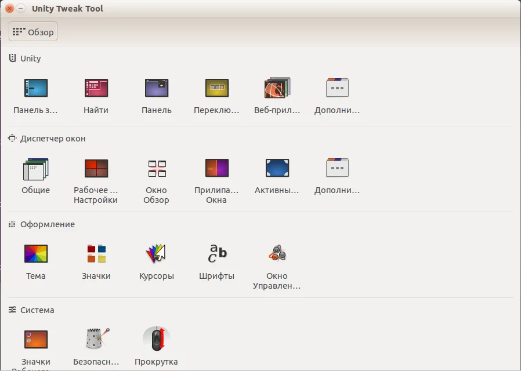This screenshot has width=521, height=371.
Task: Open the Launcher (Панель з…) settings icon
Action: pos(36,88)
